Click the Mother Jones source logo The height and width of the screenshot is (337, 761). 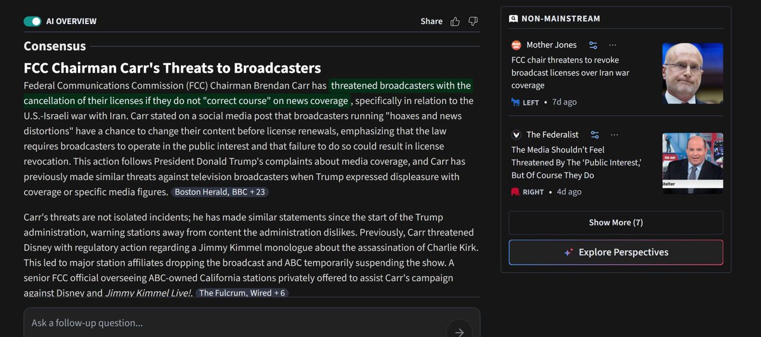[x=516, y=45]
